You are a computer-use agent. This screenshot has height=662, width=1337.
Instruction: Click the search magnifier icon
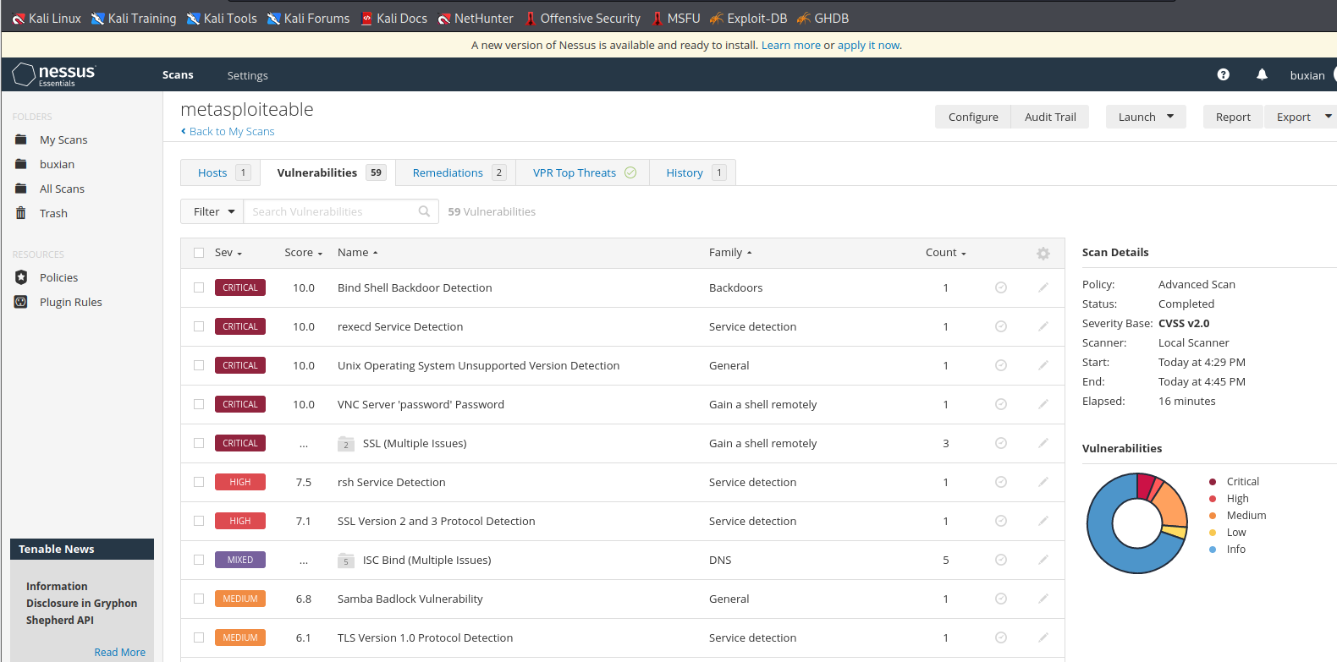[424, 211]
